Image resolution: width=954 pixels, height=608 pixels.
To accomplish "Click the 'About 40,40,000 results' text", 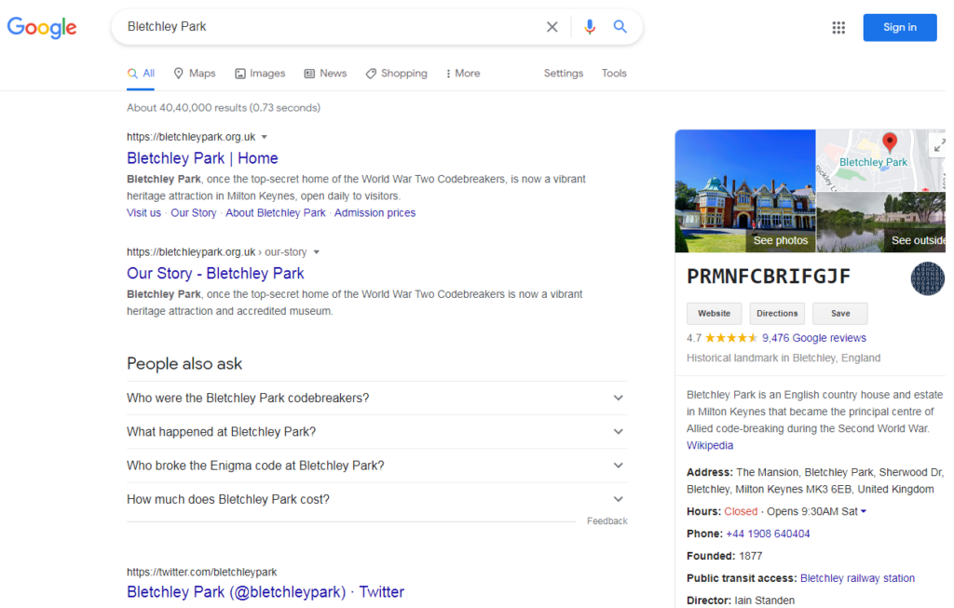I will coord(224,108).
